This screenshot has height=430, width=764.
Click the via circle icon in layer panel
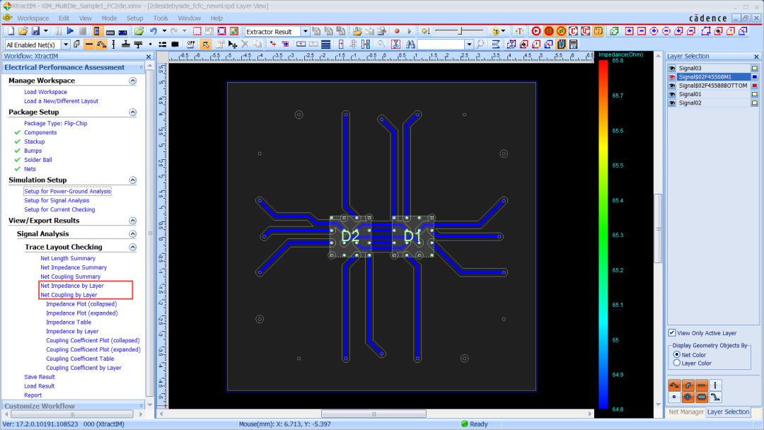tap(688, 397)
